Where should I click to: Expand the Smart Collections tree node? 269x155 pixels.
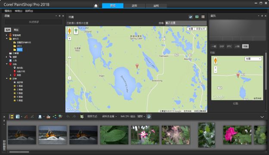(x=6, y=35)
